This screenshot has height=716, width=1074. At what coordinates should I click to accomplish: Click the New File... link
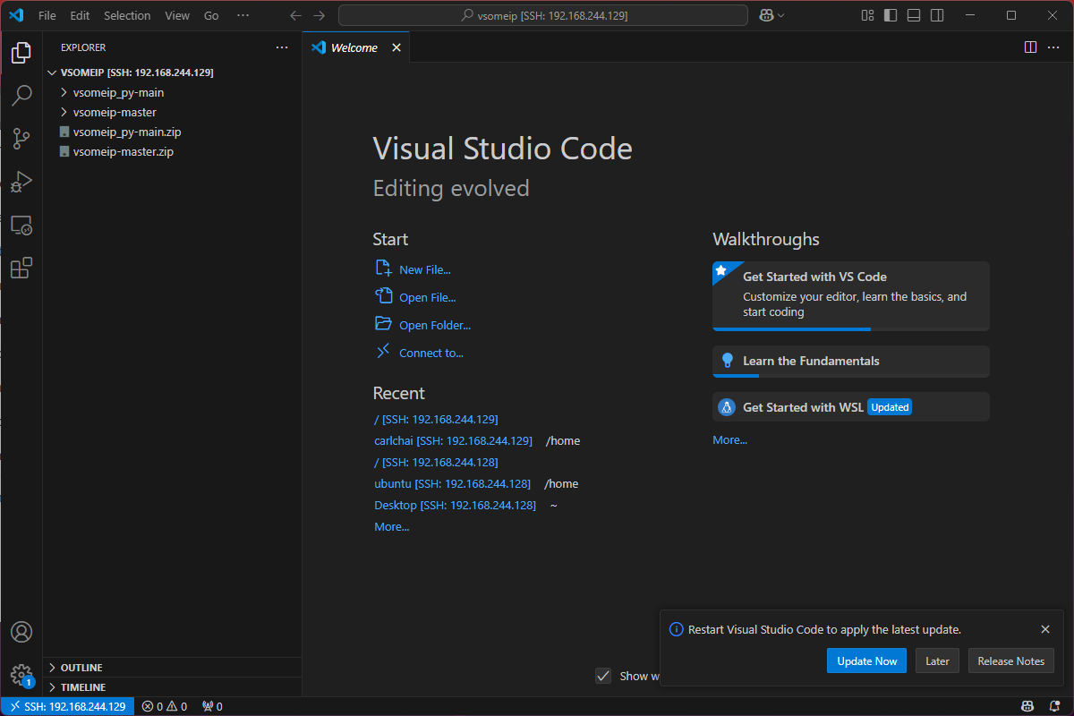point(424,269)
